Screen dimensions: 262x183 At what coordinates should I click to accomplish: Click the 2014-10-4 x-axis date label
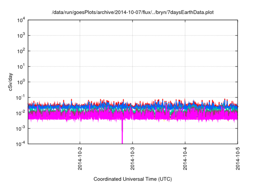coord(185,158)
